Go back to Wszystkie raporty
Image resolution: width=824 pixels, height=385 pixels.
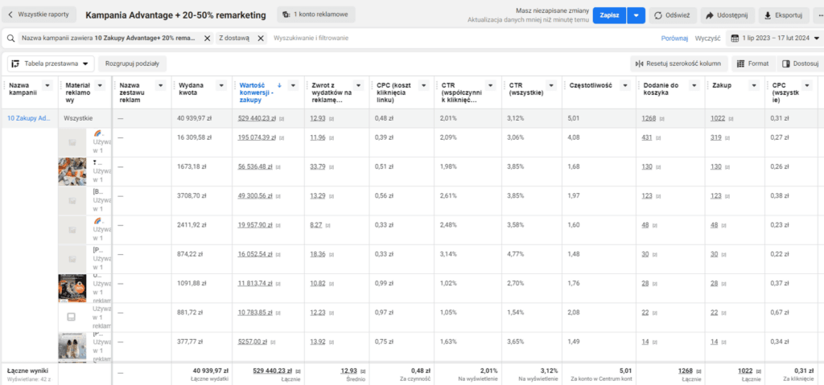39,14
